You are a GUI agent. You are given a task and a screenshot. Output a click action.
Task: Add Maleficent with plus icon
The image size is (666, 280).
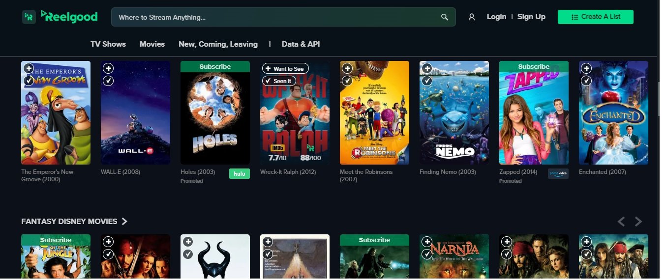(188, 242)
